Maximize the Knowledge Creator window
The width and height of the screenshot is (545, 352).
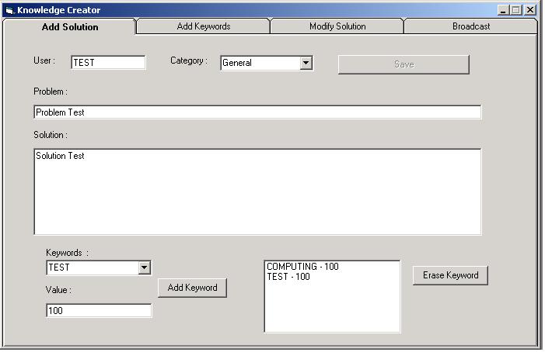click(516, 10)
